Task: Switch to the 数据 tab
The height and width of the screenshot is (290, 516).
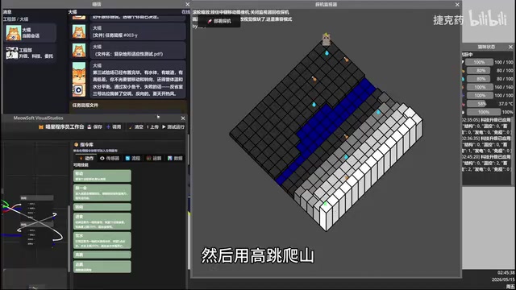Action: 175,158
